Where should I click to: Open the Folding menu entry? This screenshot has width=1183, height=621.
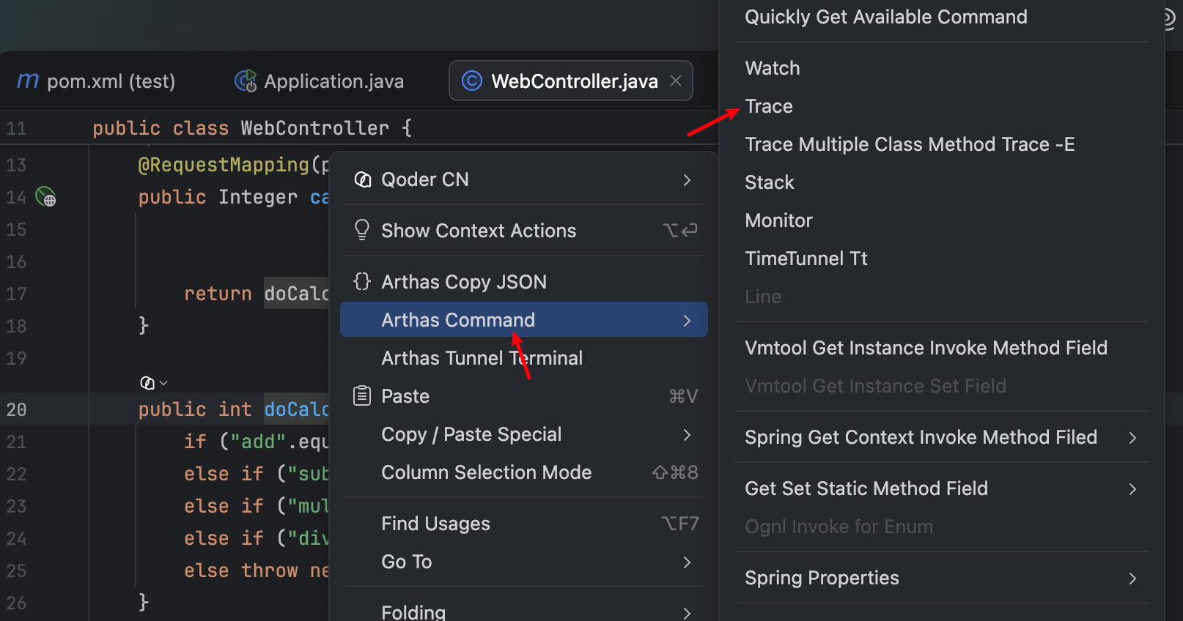pos(524,611)
